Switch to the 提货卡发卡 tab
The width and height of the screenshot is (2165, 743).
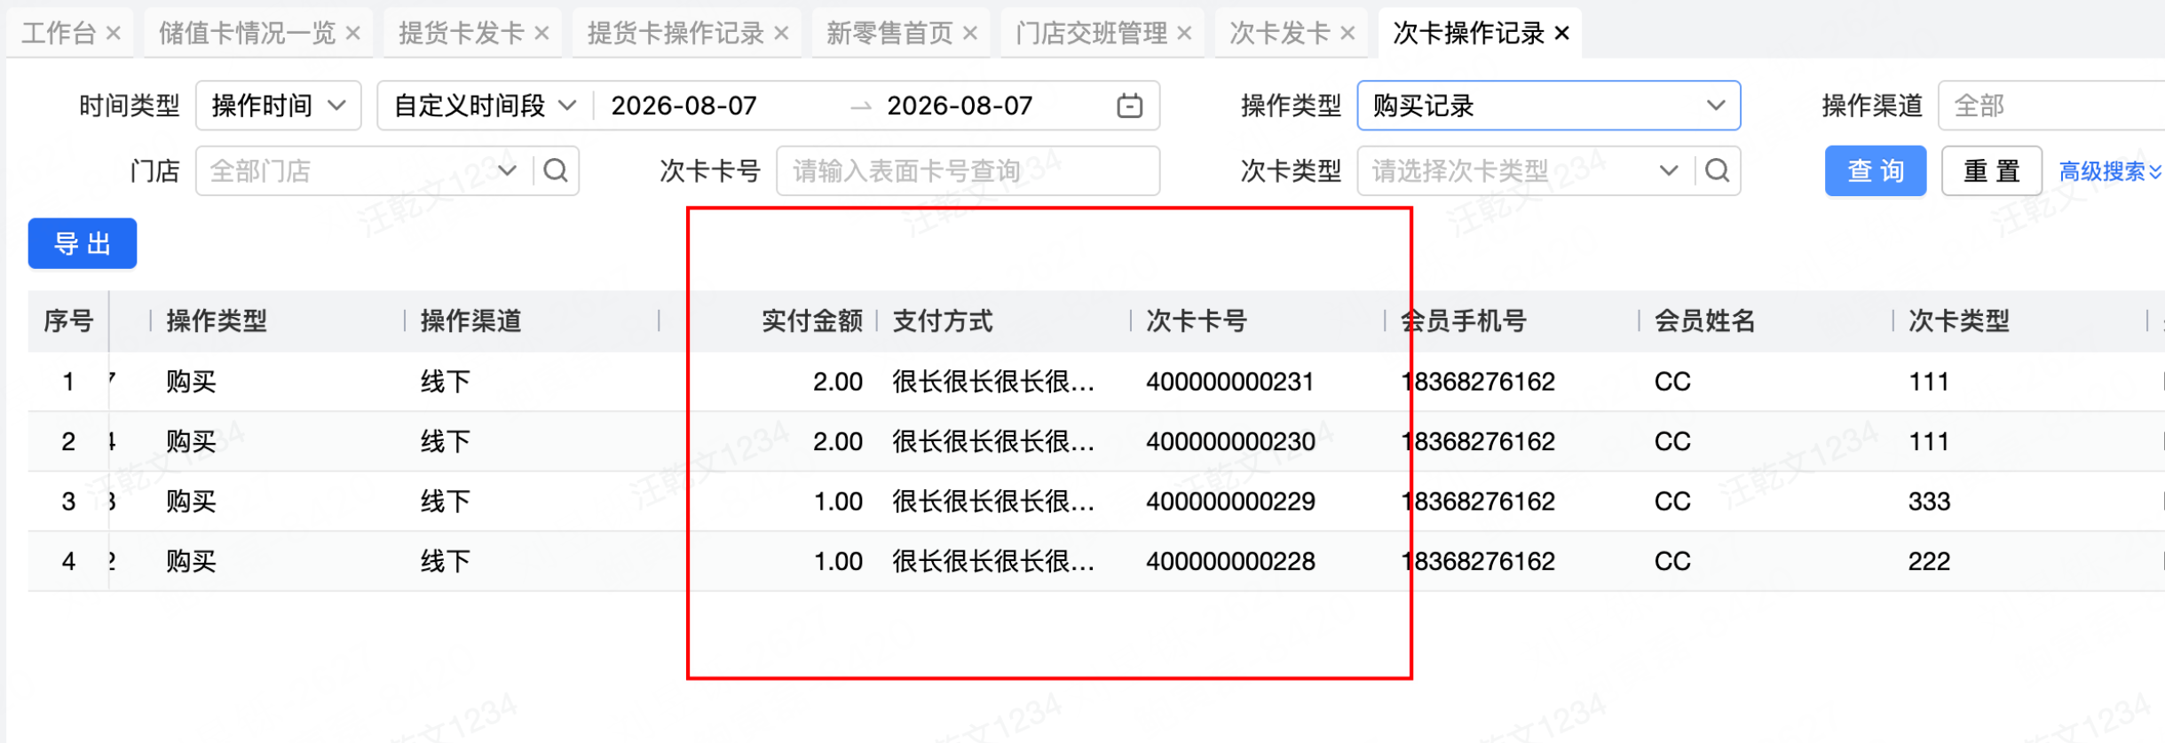point(462,34)
